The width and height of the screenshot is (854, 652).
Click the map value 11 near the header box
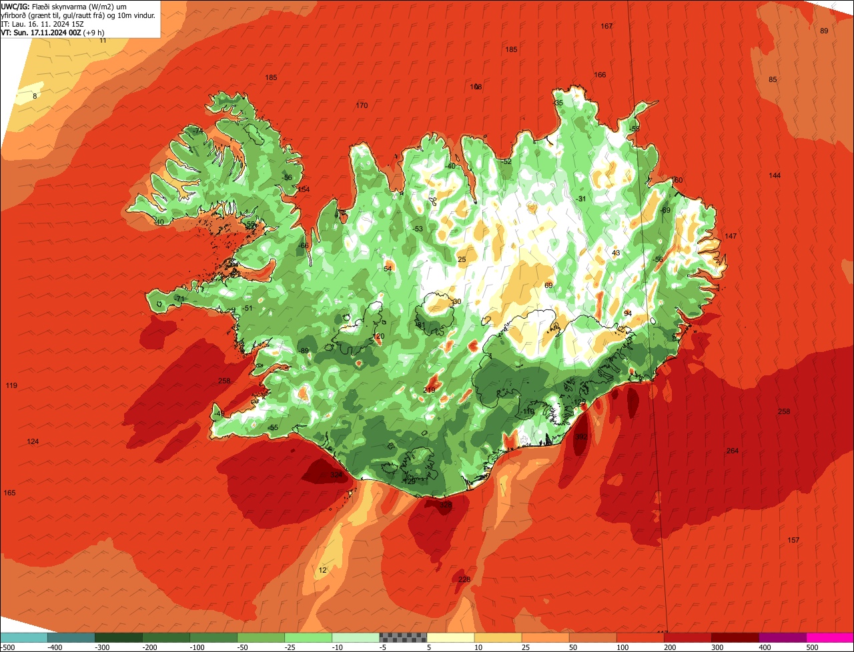(103, 40)
